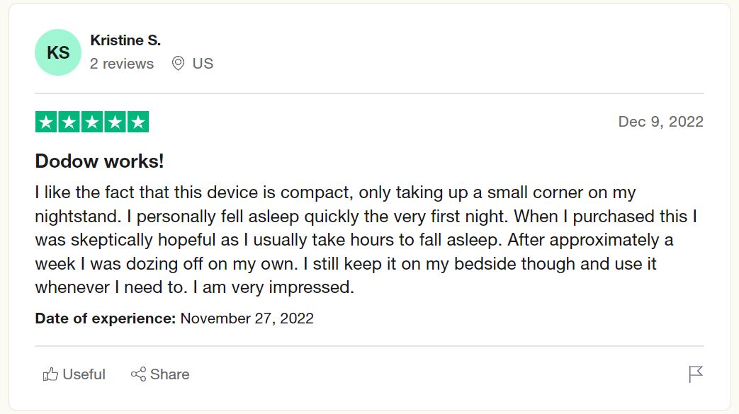Flag this review with the flag icon
The image size is (739, 414).
(696, 374)
